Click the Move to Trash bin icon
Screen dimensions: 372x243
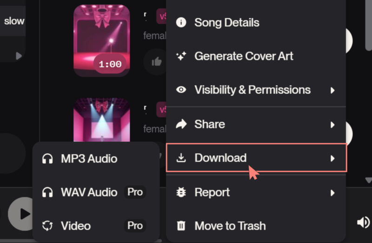[x=181, y=226]
